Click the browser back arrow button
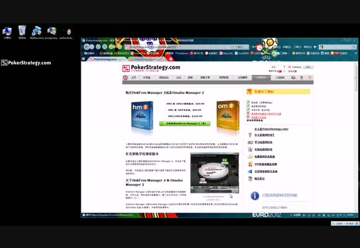360x248 pixels. tap(87, 46)
